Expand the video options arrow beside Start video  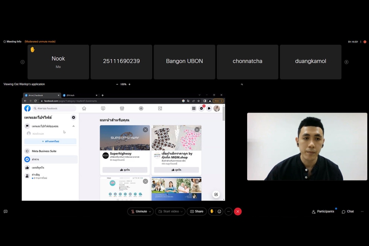(182, 211)
